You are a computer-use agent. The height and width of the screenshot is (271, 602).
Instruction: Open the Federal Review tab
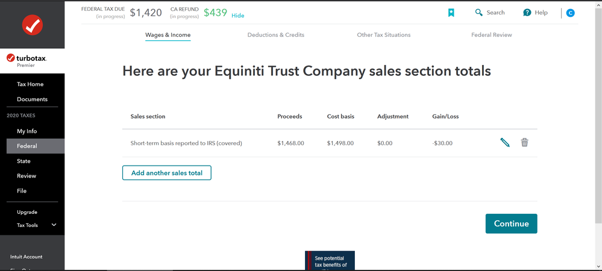coord(492,35)
